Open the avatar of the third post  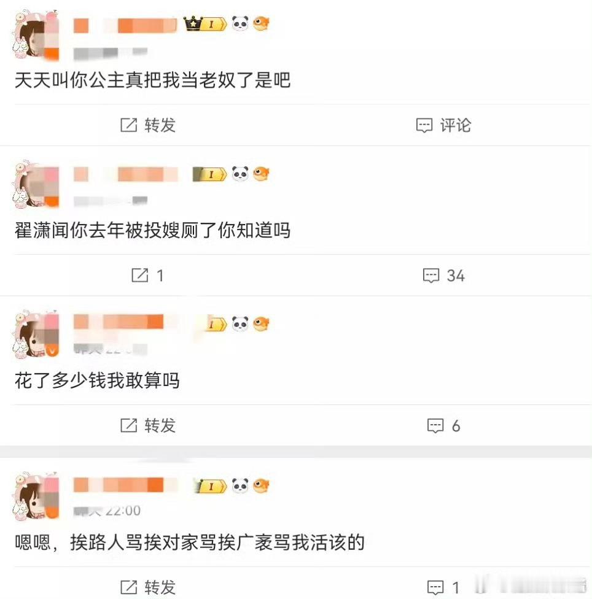[36, 334]
